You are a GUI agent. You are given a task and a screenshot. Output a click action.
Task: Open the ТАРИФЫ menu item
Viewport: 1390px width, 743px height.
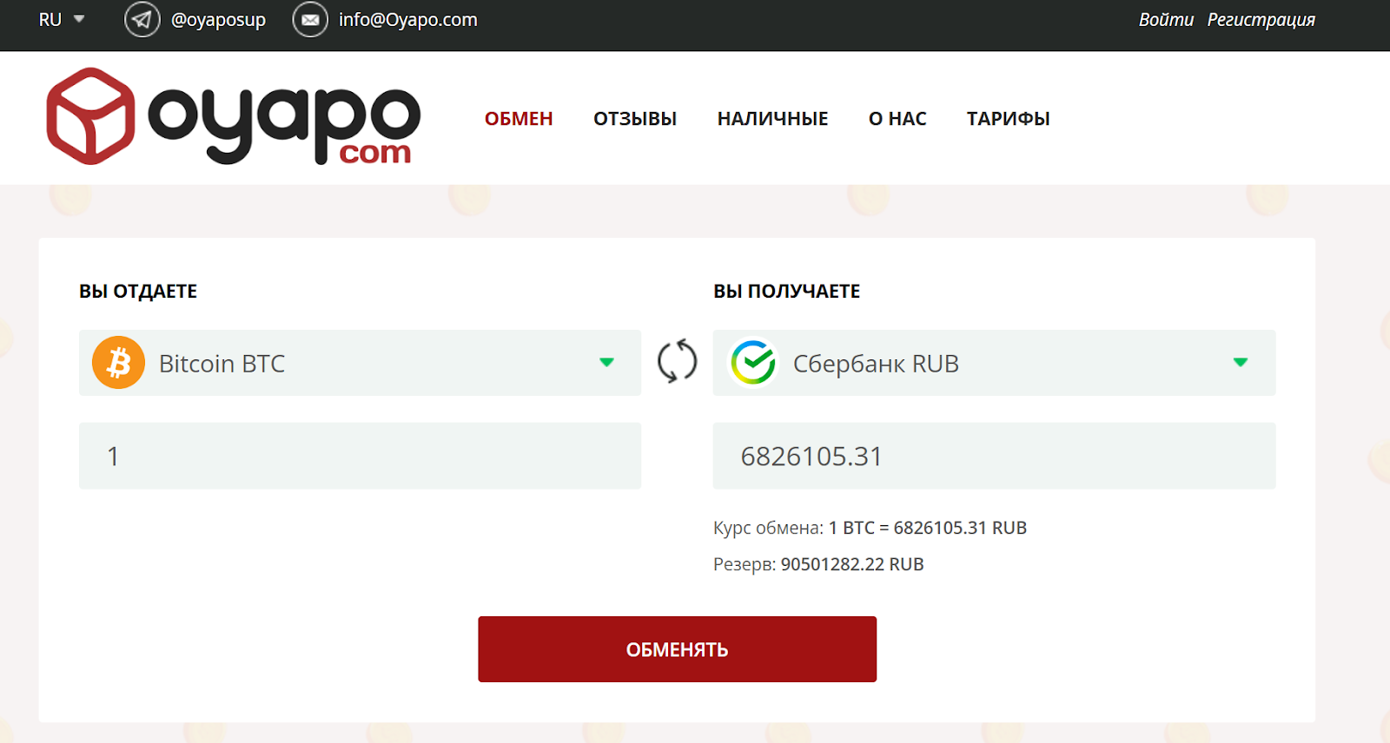tap(1008, 119)
